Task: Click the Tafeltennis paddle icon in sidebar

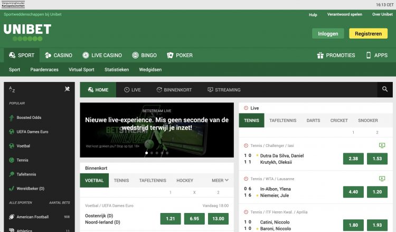Action: pos(12,174)
